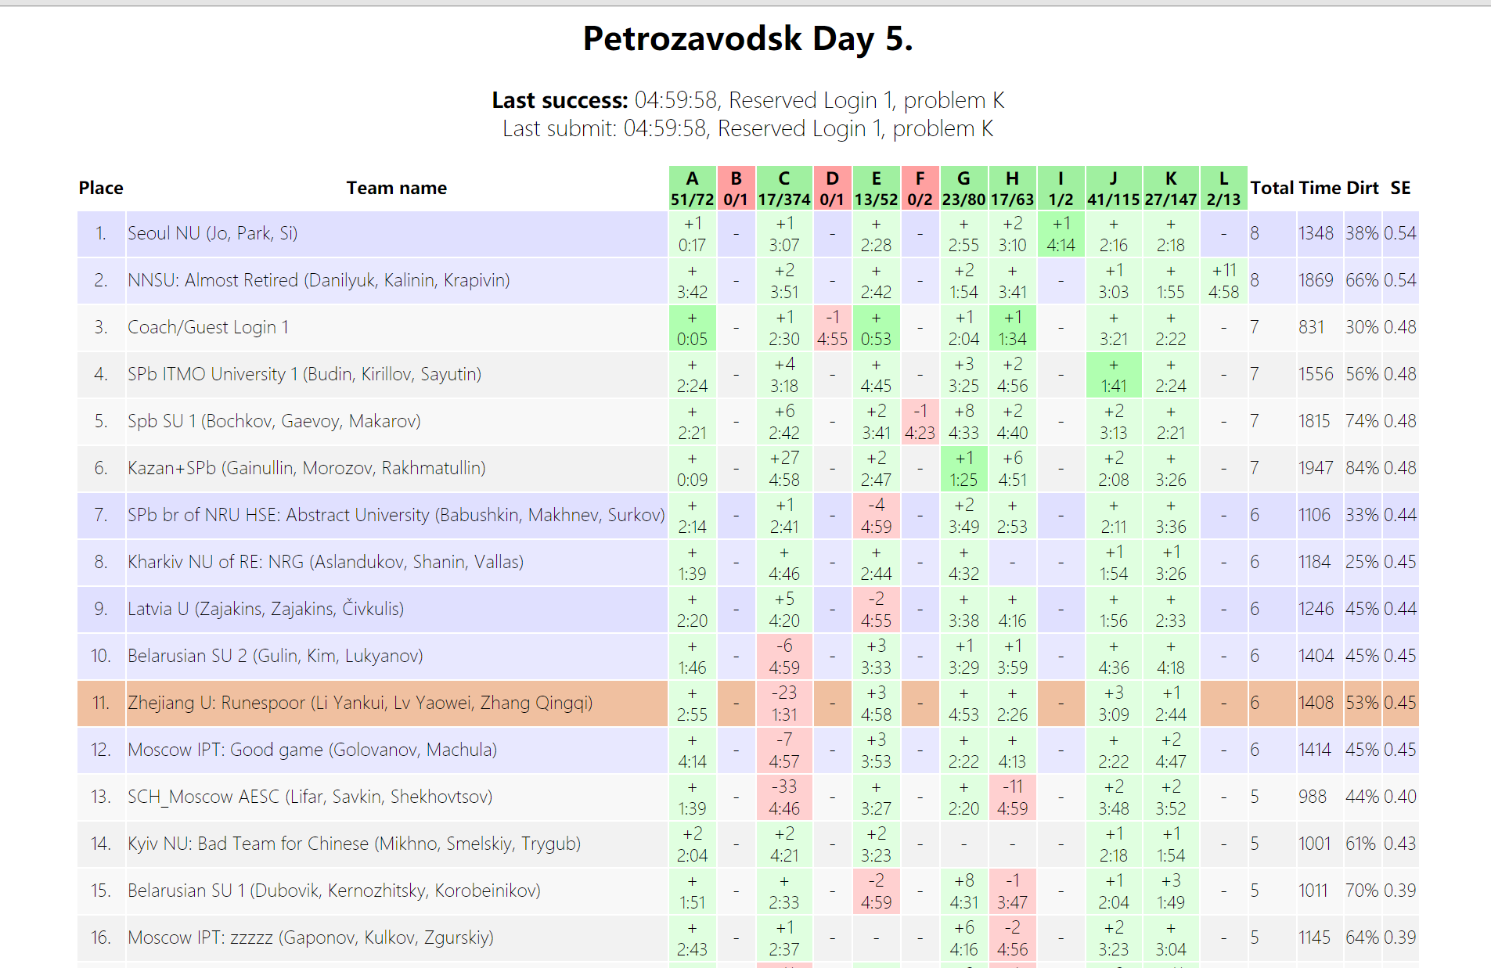Click SCH_Moscow AESC team name
The width and height of the screenshot is (1491, 968).
[x=310, y=797]
